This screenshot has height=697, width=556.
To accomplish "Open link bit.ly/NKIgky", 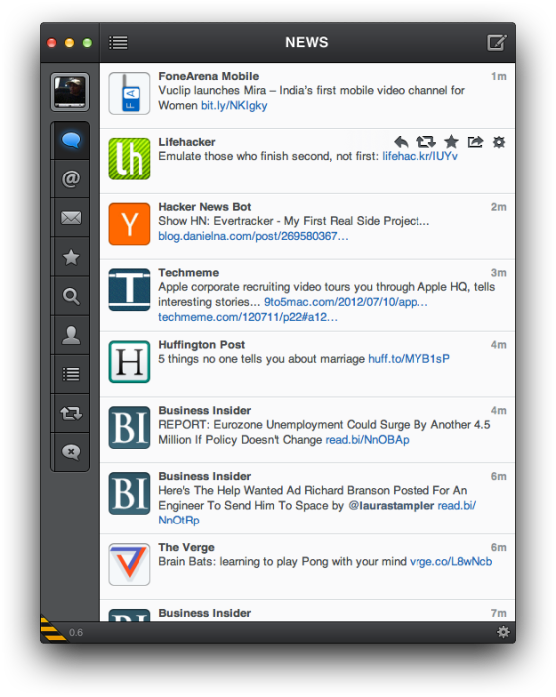I will [x=234, y=106].
